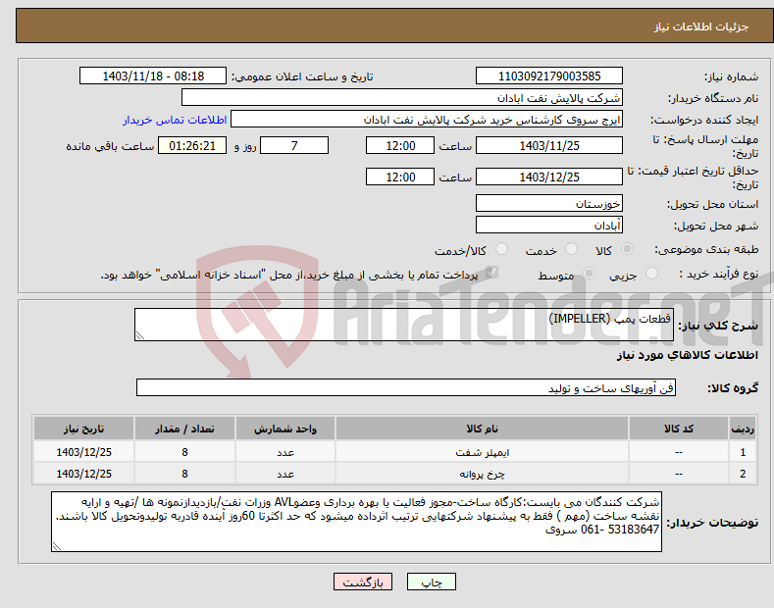Click the جزئیات اطلاعات نیاز page header
Screen dimensions: 774x608
click(x=701, y=26)
